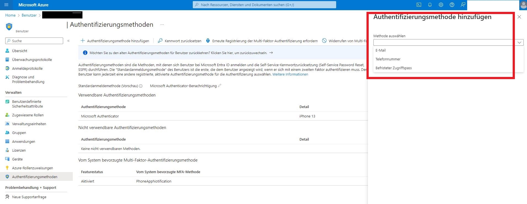Viewport: 527px width, 204px height.
Task: Click Authentifizierungsmethode hinzufügen toolbar button
Action: coord(115,41)
